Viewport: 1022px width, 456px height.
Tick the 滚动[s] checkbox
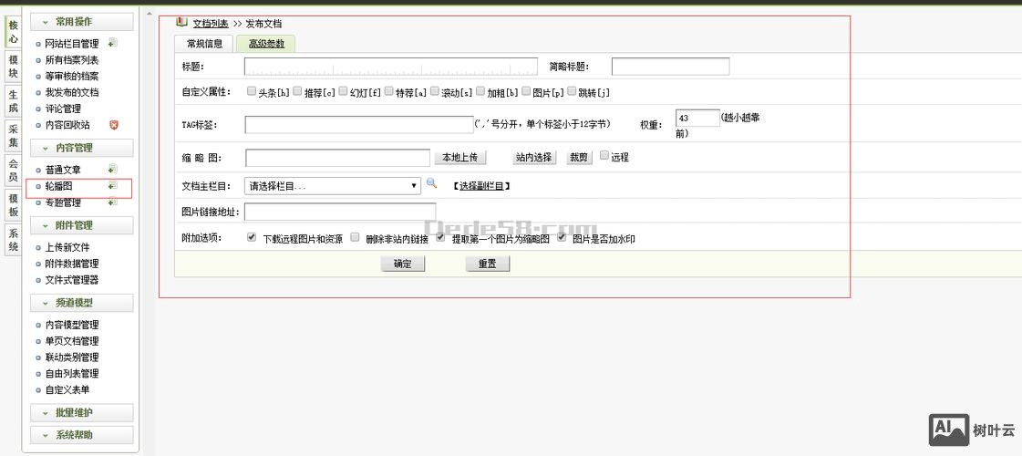[x=435, y=91]
